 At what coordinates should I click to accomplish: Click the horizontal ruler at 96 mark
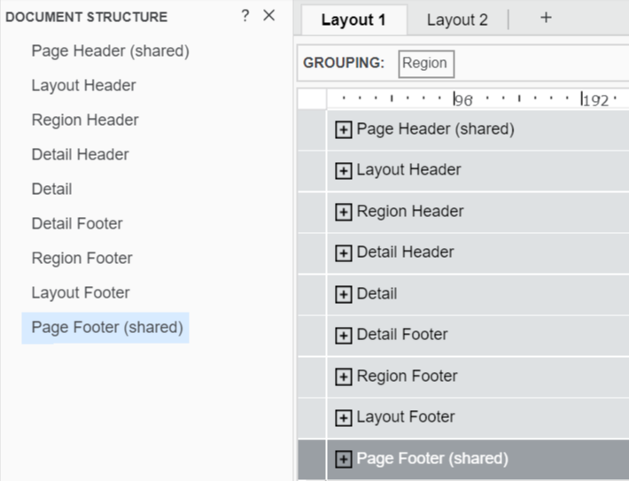coord(455,99)
